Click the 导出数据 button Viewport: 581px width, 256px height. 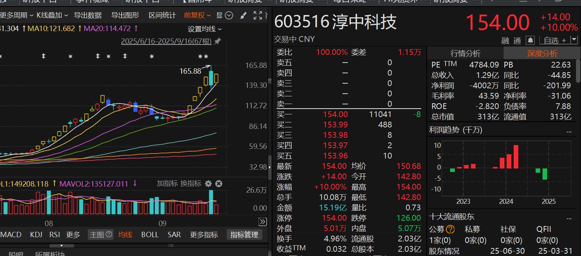[88, 15]
